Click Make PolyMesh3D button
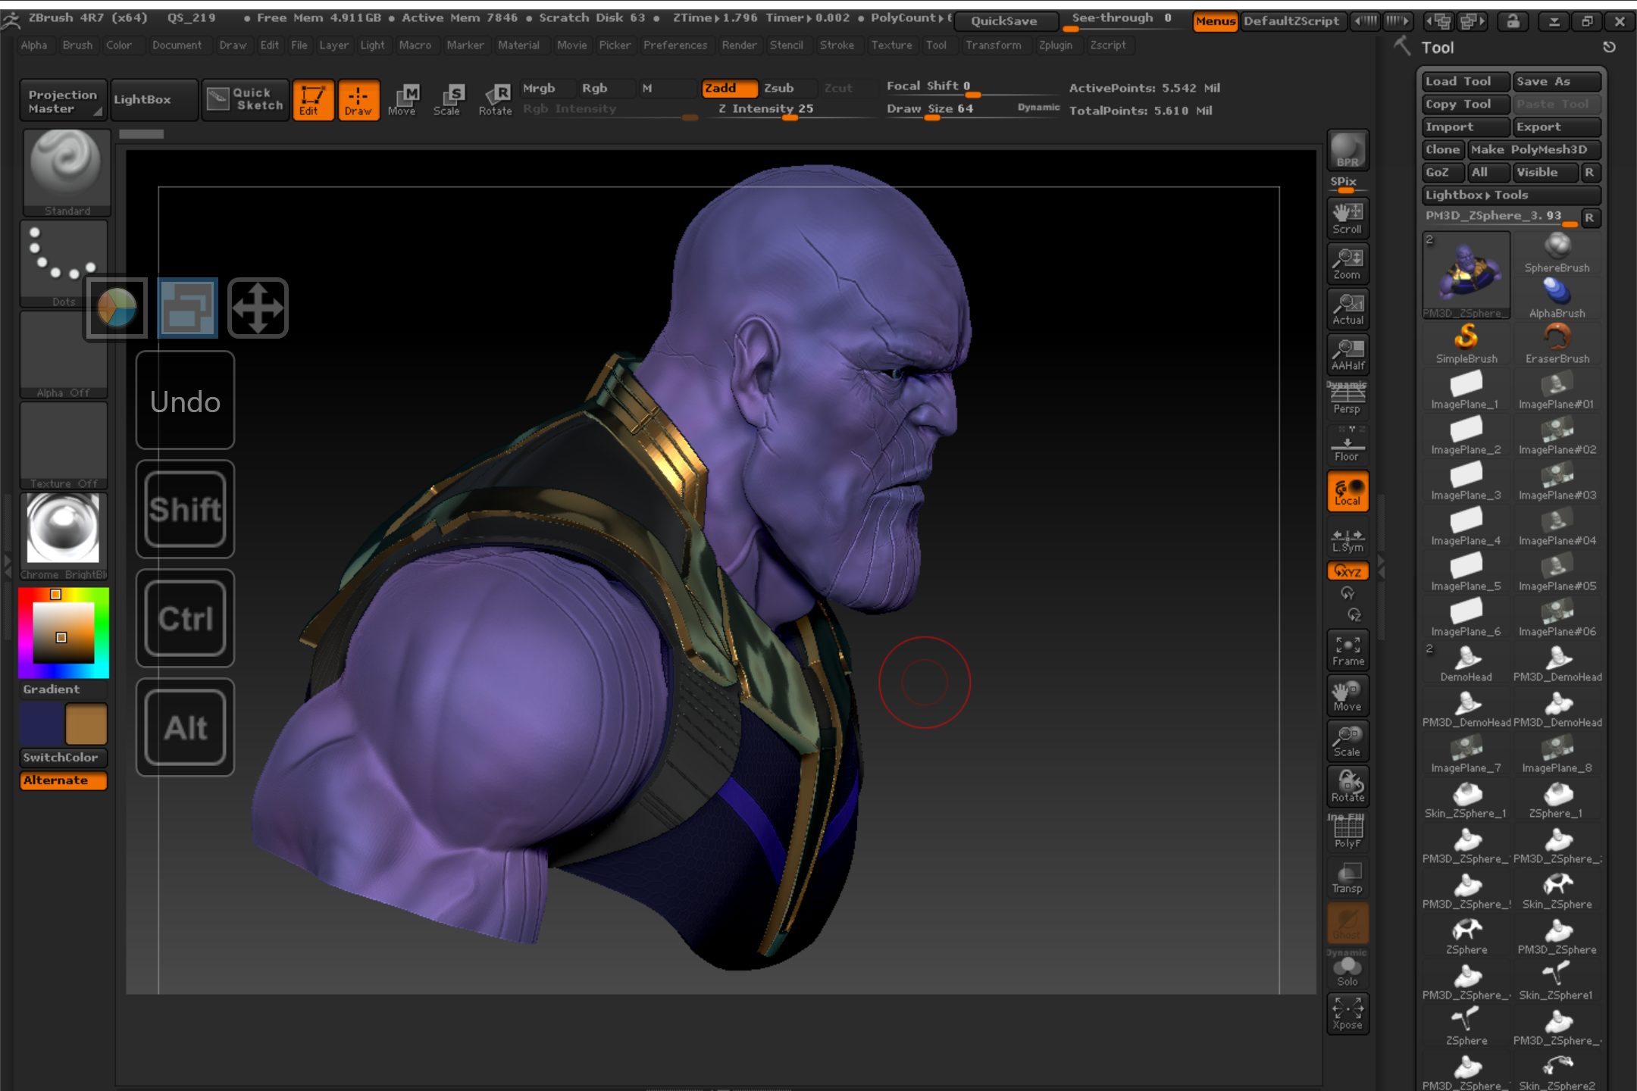This screenshot has height=1091, width=1637. click(1534, 149)
